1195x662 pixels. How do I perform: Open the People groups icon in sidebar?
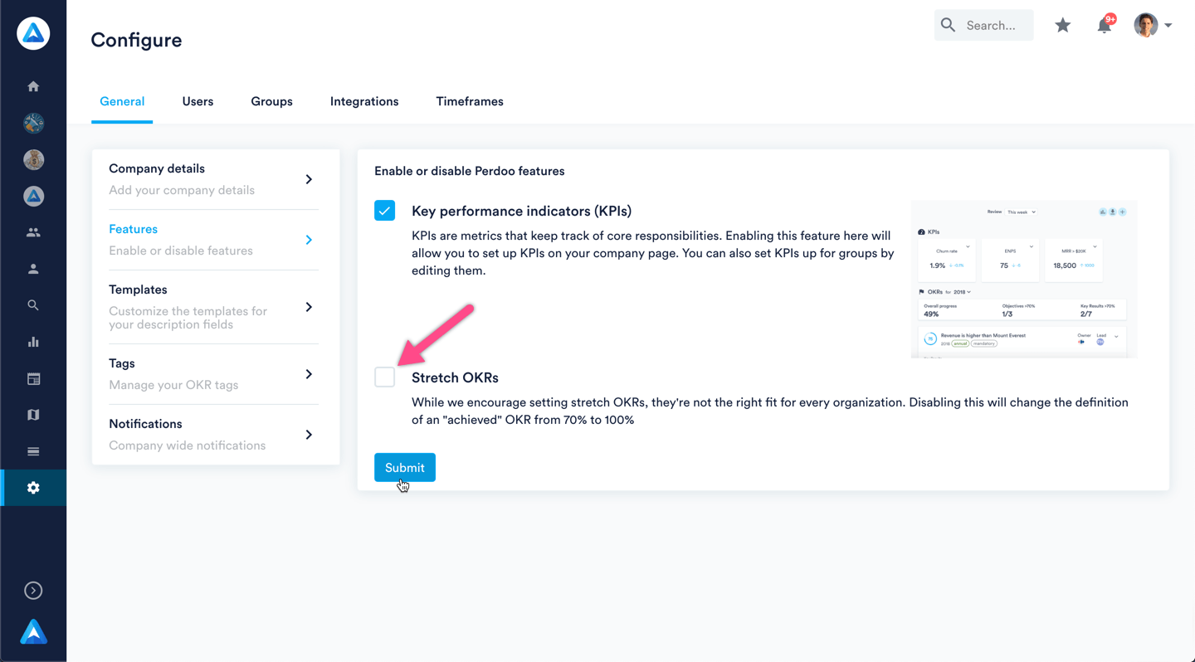point(33,233)
